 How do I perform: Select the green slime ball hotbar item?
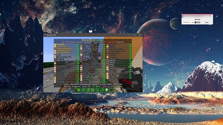(x=79, y=90)
